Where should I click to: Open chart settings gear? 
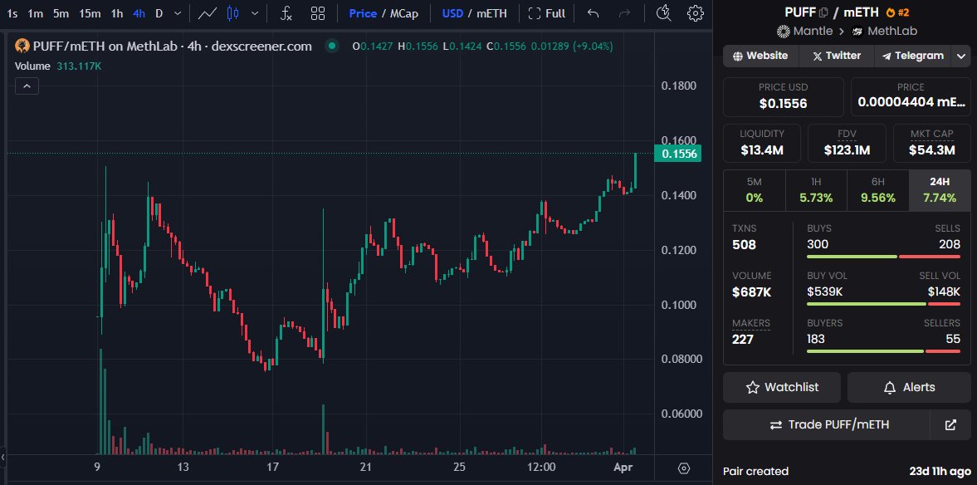coord(696,13)
